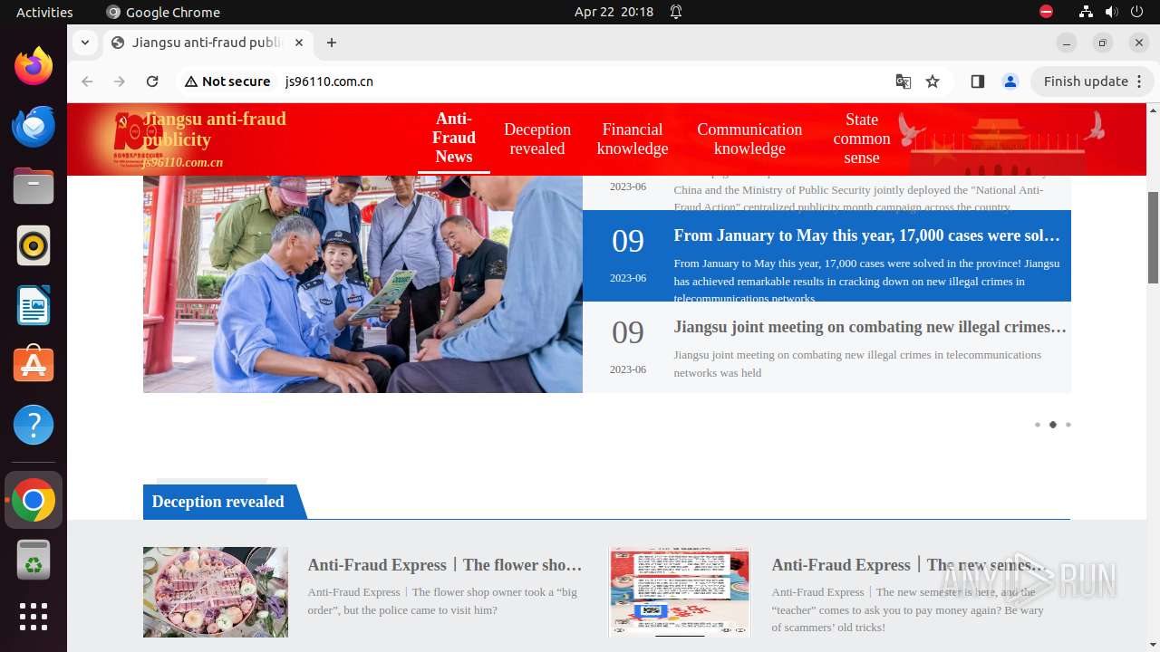Launch Thunderbird mail from the dock
This screenshot has width=1160, height=652.
pos(34,126)
